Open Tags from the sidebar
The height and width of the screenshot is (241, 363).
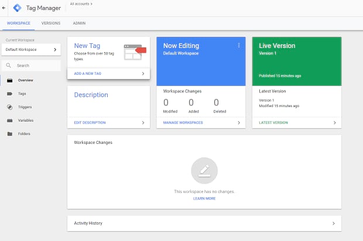point(21,94)
